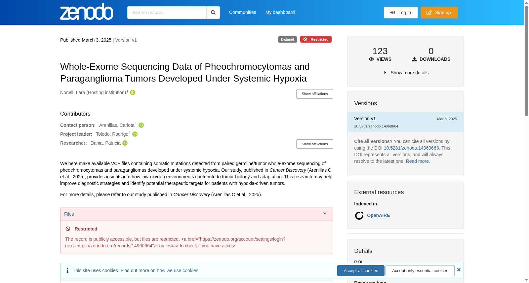Open the Communities menu item
The height and width of the screenshot is (283, 529).
[243, 12]
